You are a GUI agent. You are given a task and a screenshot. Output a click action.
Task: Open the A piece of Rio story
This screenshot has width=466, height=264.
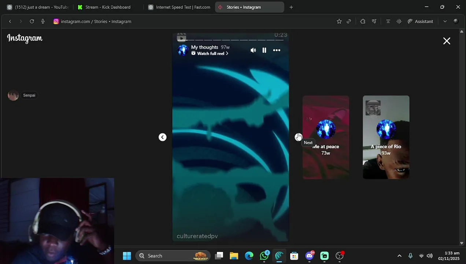point(386,137)
